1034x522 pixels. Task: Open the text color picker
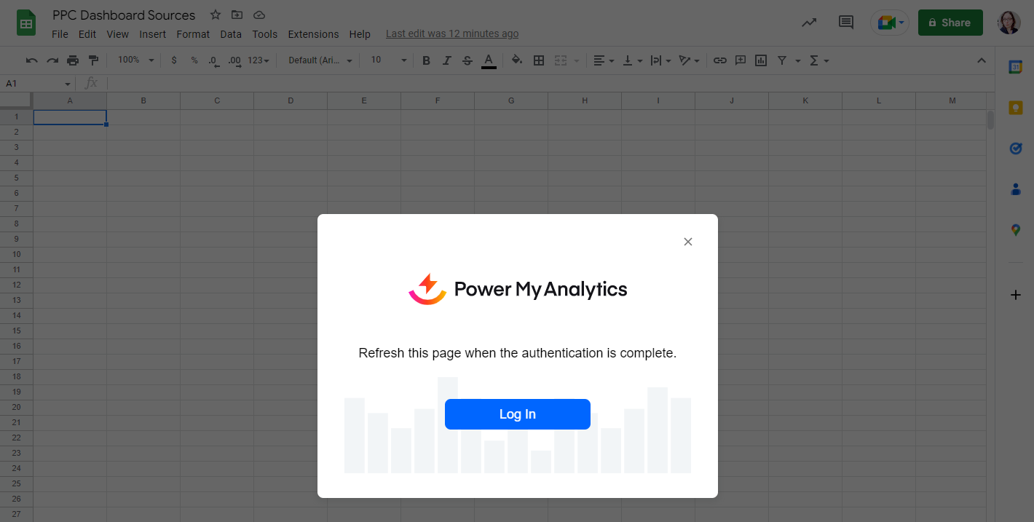tap(489, 60)
